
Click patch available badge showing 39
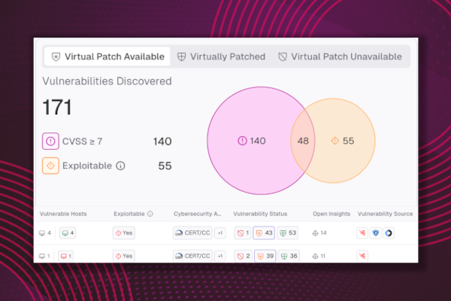click(x=265, y=256)
